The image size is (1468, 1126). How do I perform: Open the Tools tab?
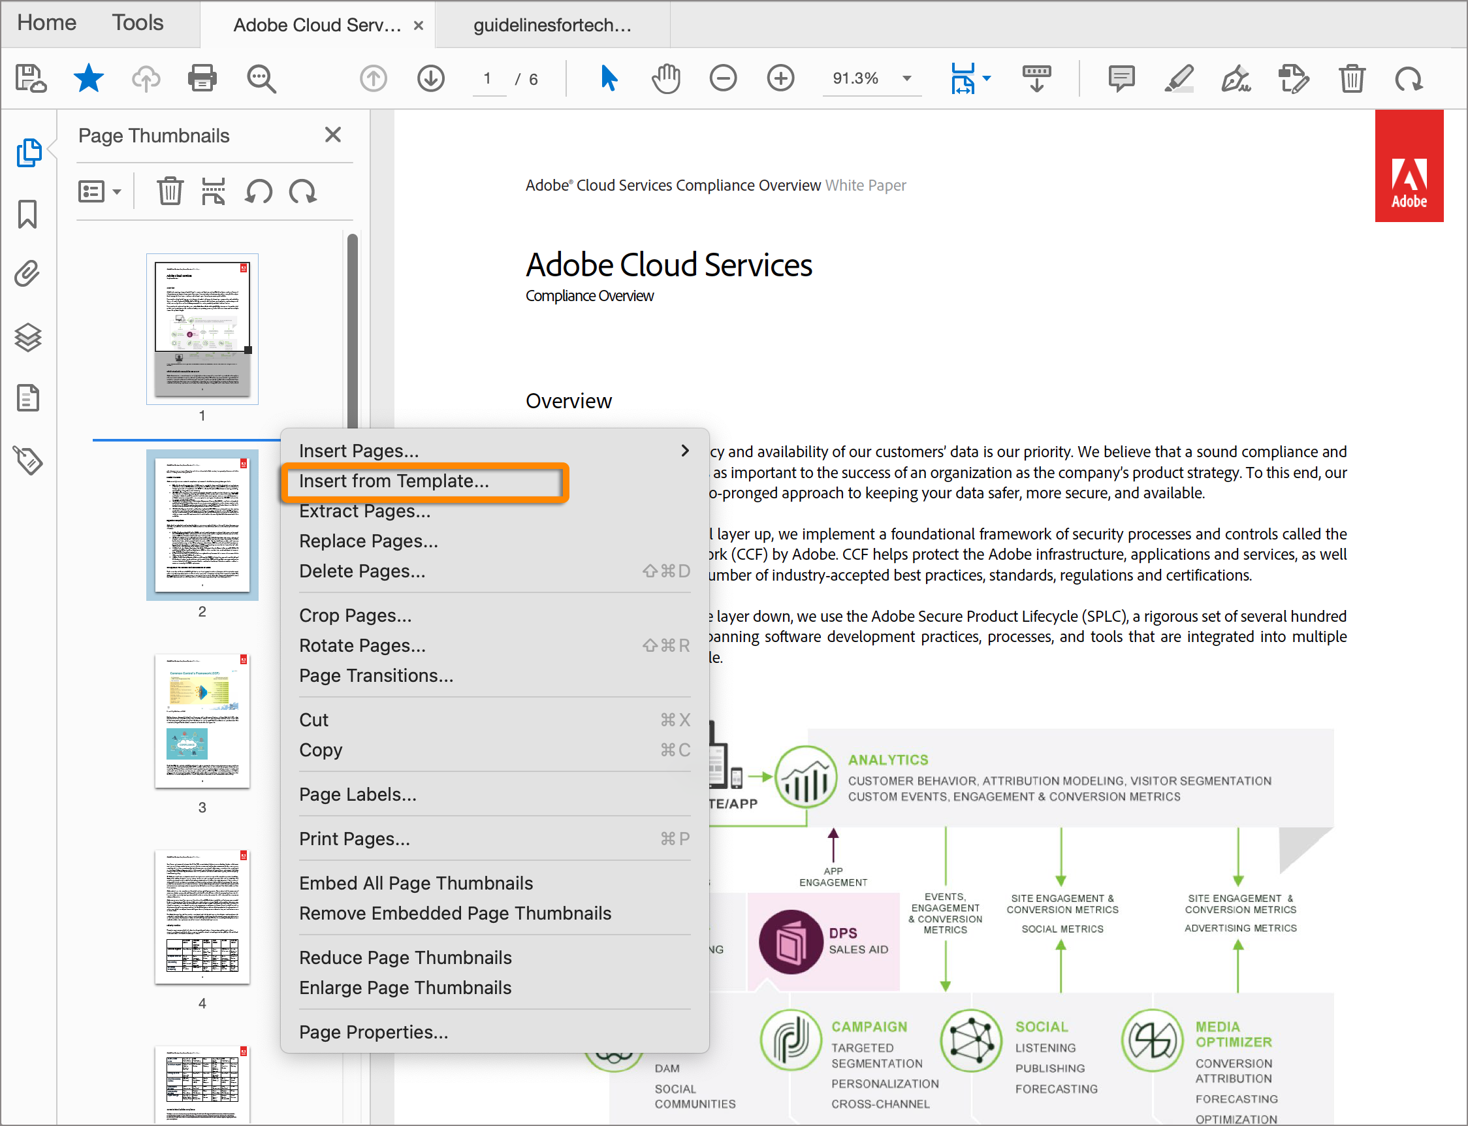pos(137,23)
